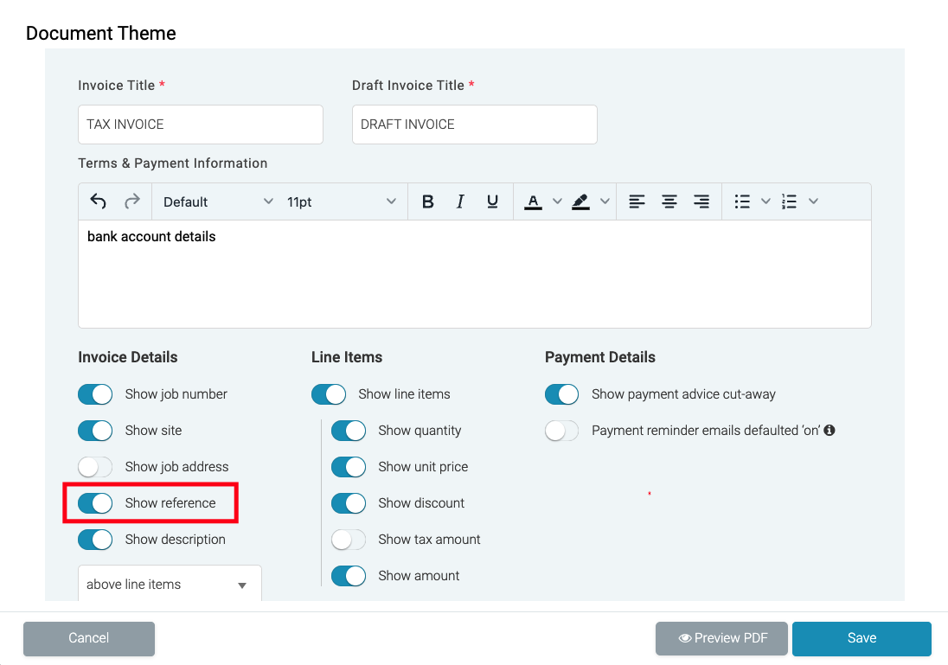Expand the text color options arrow
The height and width of the screenshot is (665, 948).
557,201
